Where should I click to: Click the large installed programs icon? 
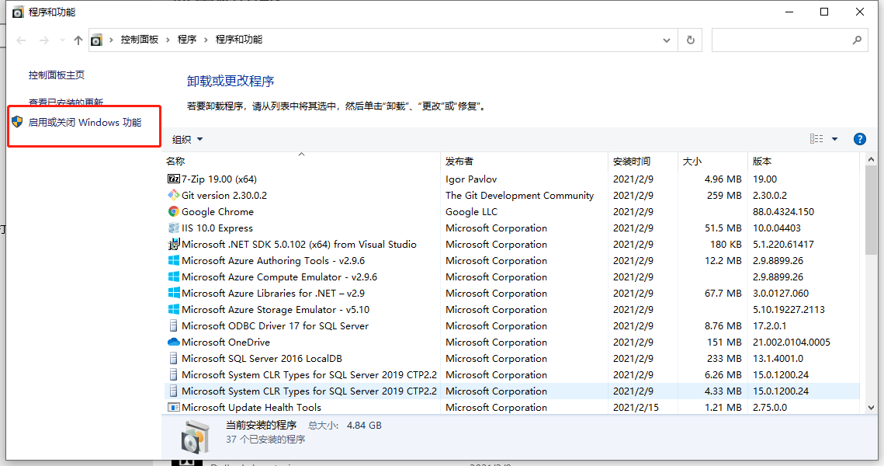click(195, 436)
